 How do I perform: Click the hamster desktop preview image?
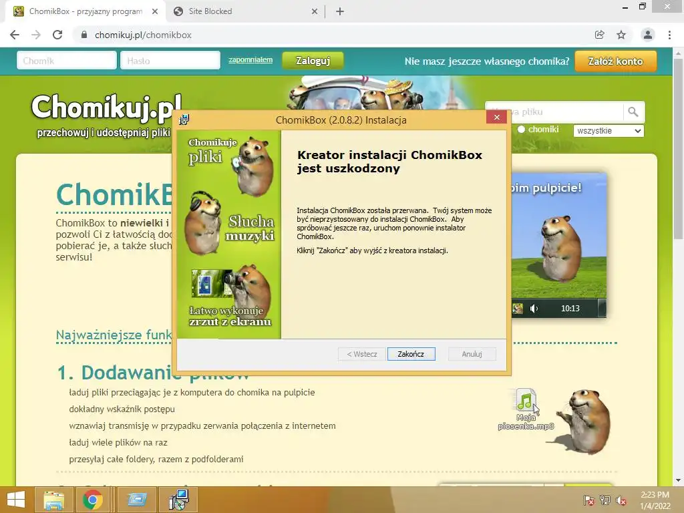[x=559, y=244]
